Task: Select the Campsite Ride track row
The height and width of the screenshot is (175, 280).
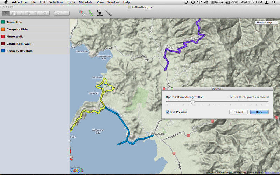Action: coord(35,29)
